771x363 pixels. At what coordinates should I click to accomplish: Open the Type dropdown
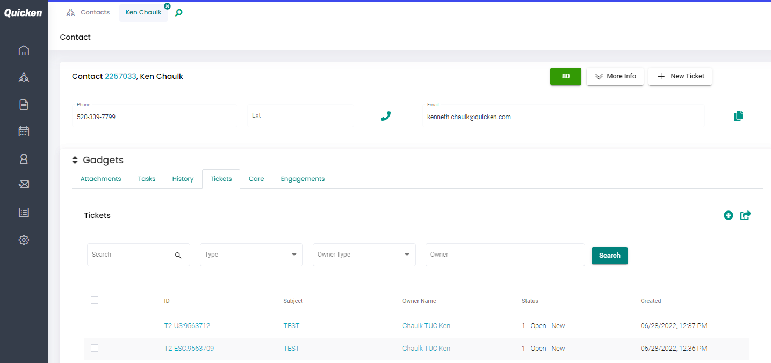tap(251, 255)
